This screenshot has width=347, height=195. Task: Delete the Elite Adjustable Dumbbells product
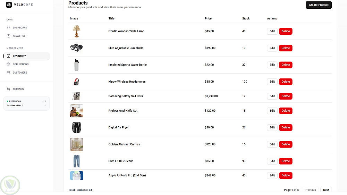(x=286, y=48)
